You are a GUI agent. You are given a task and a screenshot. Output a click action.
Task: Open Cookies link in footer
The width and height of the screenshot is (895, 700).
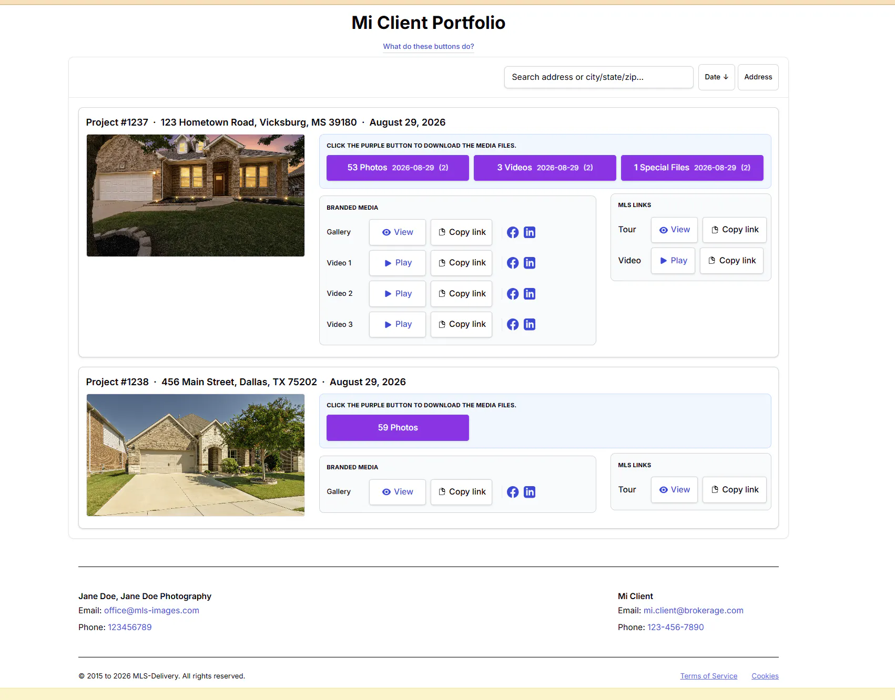765,676
